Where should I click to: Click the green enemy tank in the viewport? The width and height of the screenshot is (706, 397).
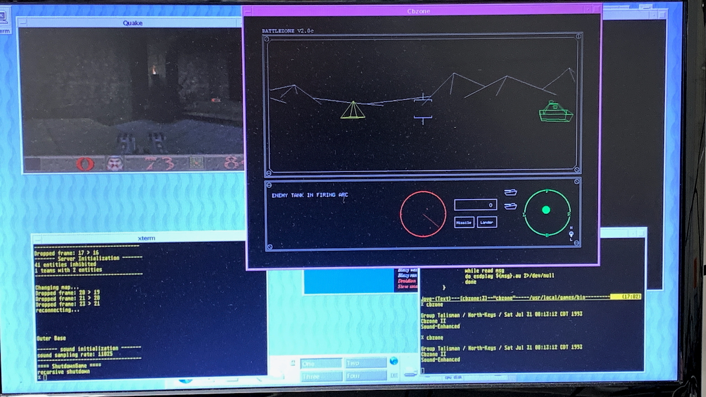(555, 112)
